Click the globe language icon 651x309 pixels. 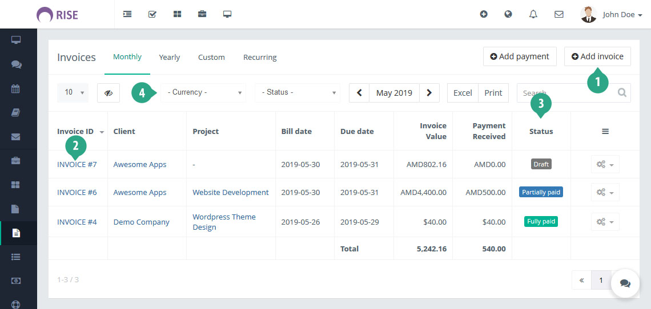[508, 14]
